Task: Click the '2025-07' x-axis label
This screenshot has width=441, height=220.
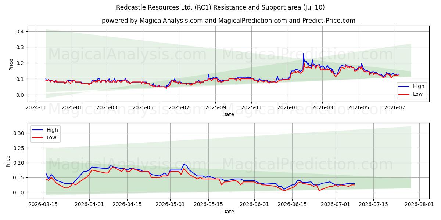Action: coord(179,108)
